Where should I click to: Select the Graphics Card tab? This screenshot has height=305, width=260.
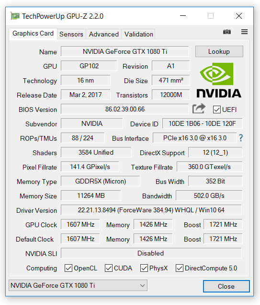coord(33,34)
